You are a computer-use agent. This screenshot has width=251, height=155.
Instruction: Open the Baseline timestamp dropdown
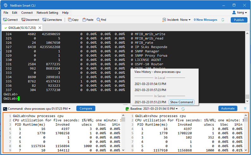178,108
